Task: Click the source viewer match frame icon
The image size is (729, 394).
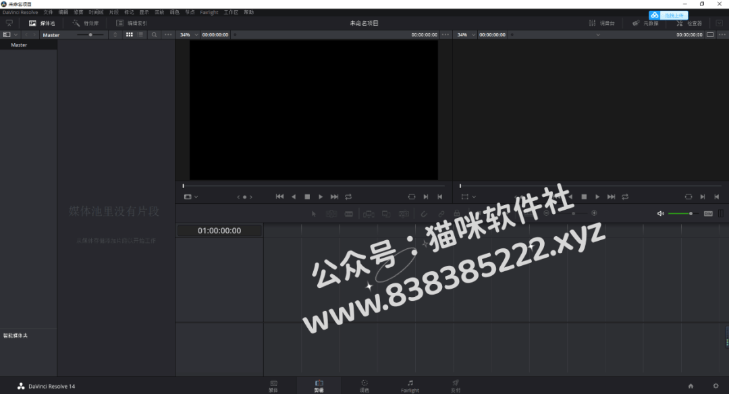Action: coord(412,197)
